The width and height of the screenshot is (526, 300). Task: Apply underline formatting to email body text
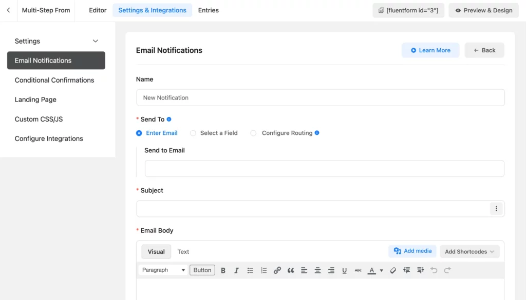(345, 270)
